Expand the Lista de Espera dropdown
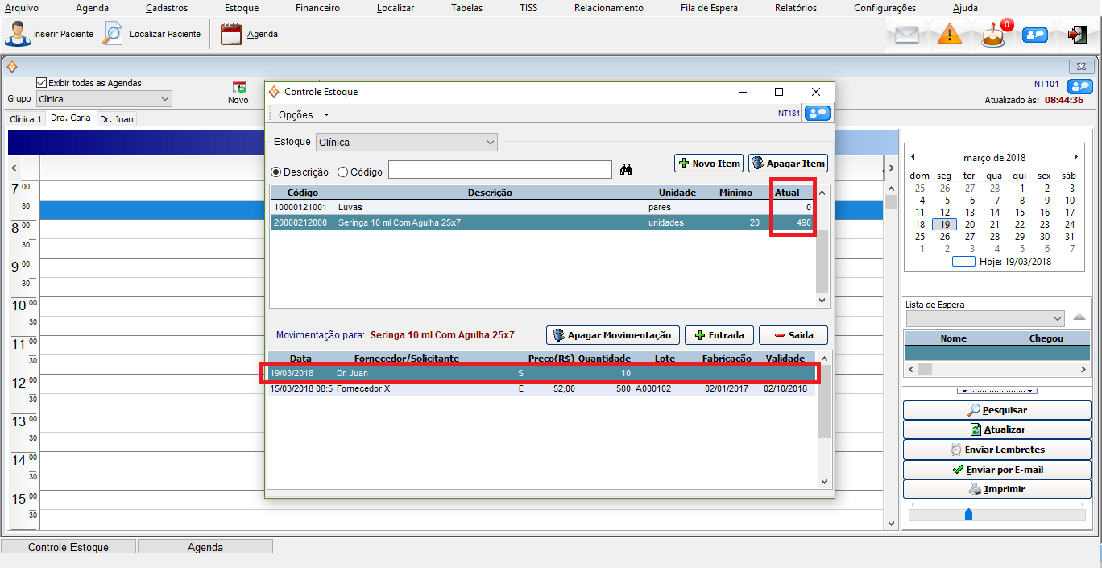The width and height of the screenshot is (1102, 568). click(x=1056, y=318)
